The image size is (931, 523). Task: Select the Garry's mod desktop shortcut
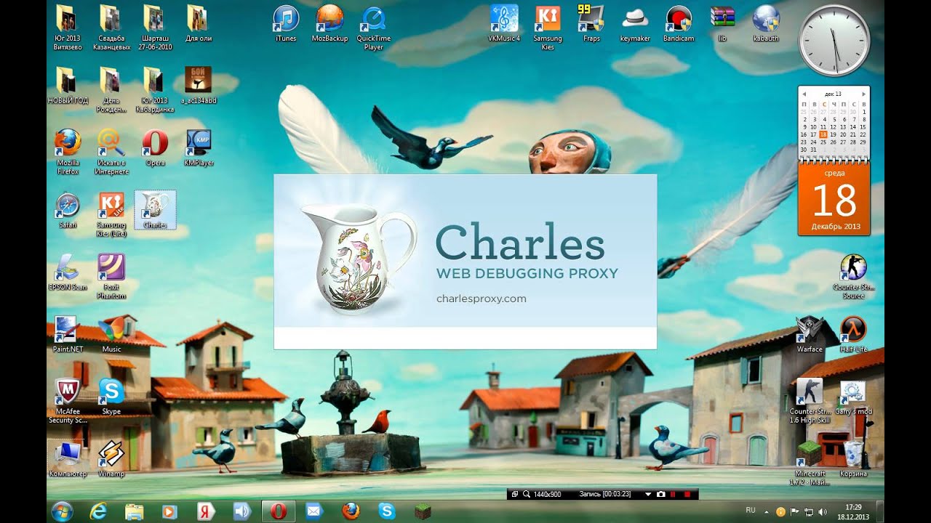pyautogui.click(x=853, y=397)
